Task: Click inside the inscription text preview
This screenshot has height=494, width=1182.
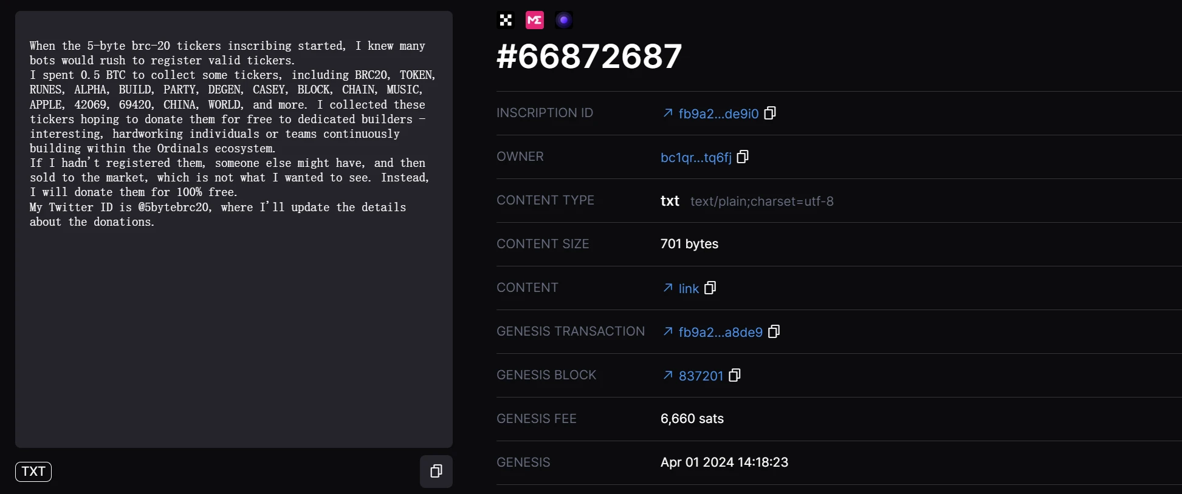Action: 233,303
